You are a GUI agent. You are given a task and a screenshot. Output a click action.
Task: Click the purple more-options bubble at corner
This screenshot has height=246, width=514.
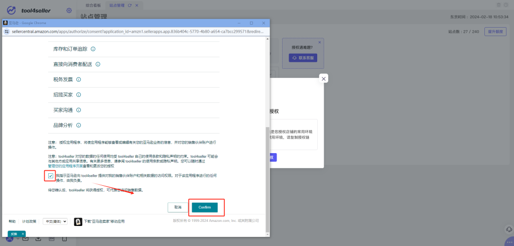click(509, 242)
